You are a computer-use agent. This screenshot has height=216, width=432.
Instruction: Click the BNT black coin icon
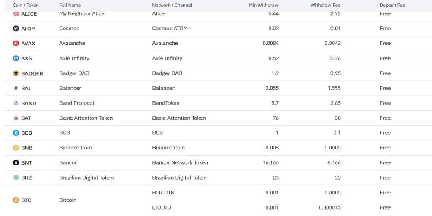16,163
